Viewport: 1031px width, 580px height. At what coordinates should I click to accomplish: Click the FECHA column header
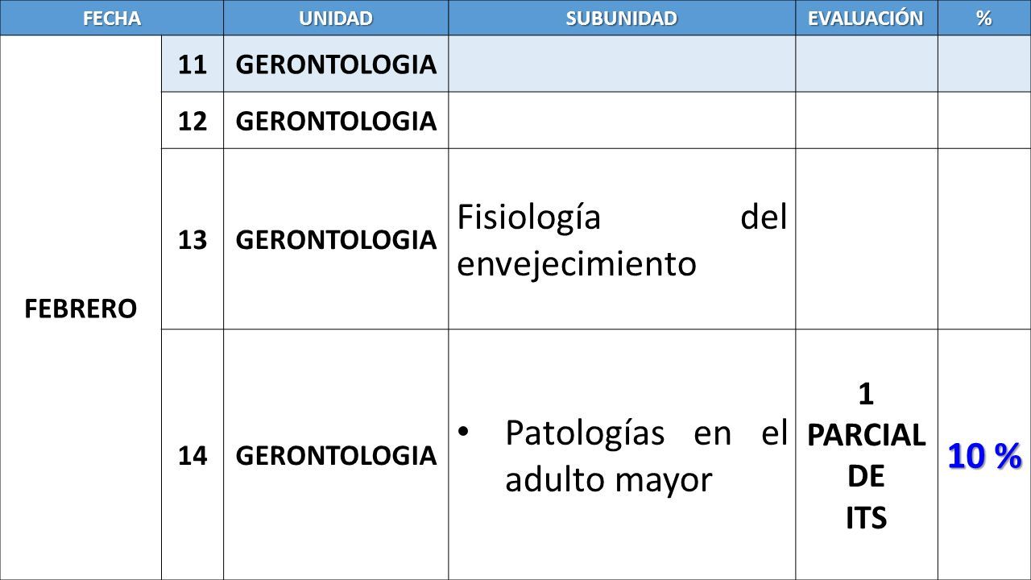click(112, 18)
